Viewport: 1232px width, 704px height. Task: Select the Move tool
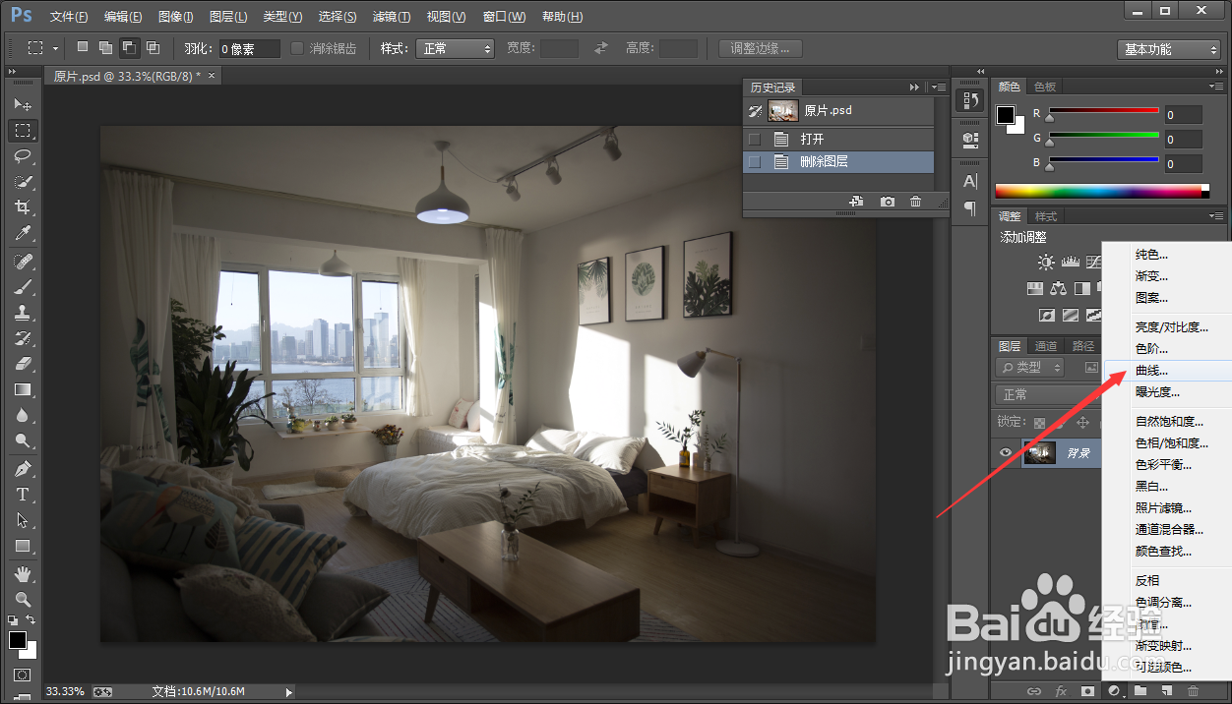point(23,104)
